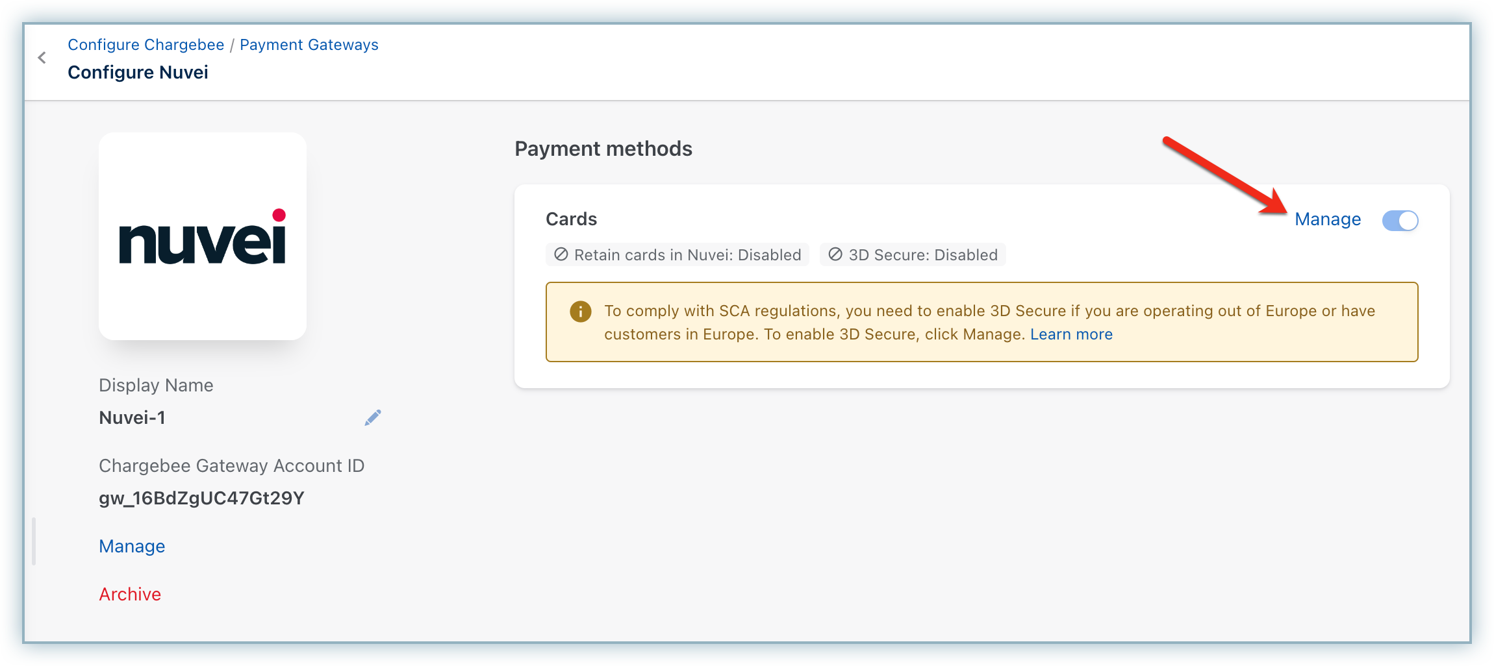1494x666 pixels.
Task: Click the Cards section label
Action: pos(571,219)
